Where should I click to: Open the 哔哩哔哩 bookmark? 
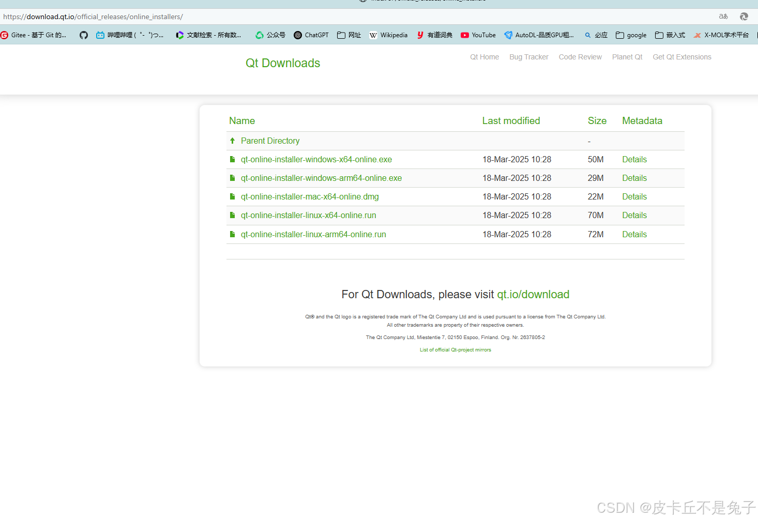[130, 35]
